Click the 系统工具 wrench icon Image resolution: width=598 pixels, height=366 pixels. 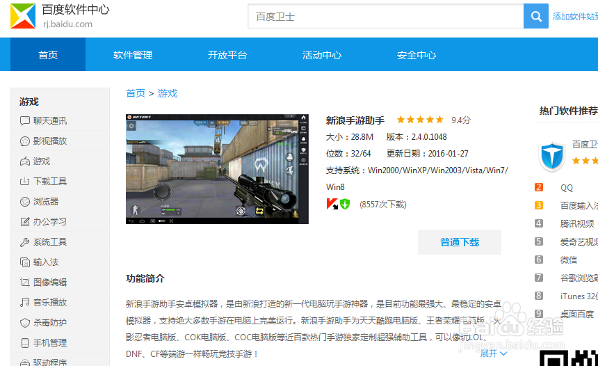pyautogui.click(x=25, y=242)
